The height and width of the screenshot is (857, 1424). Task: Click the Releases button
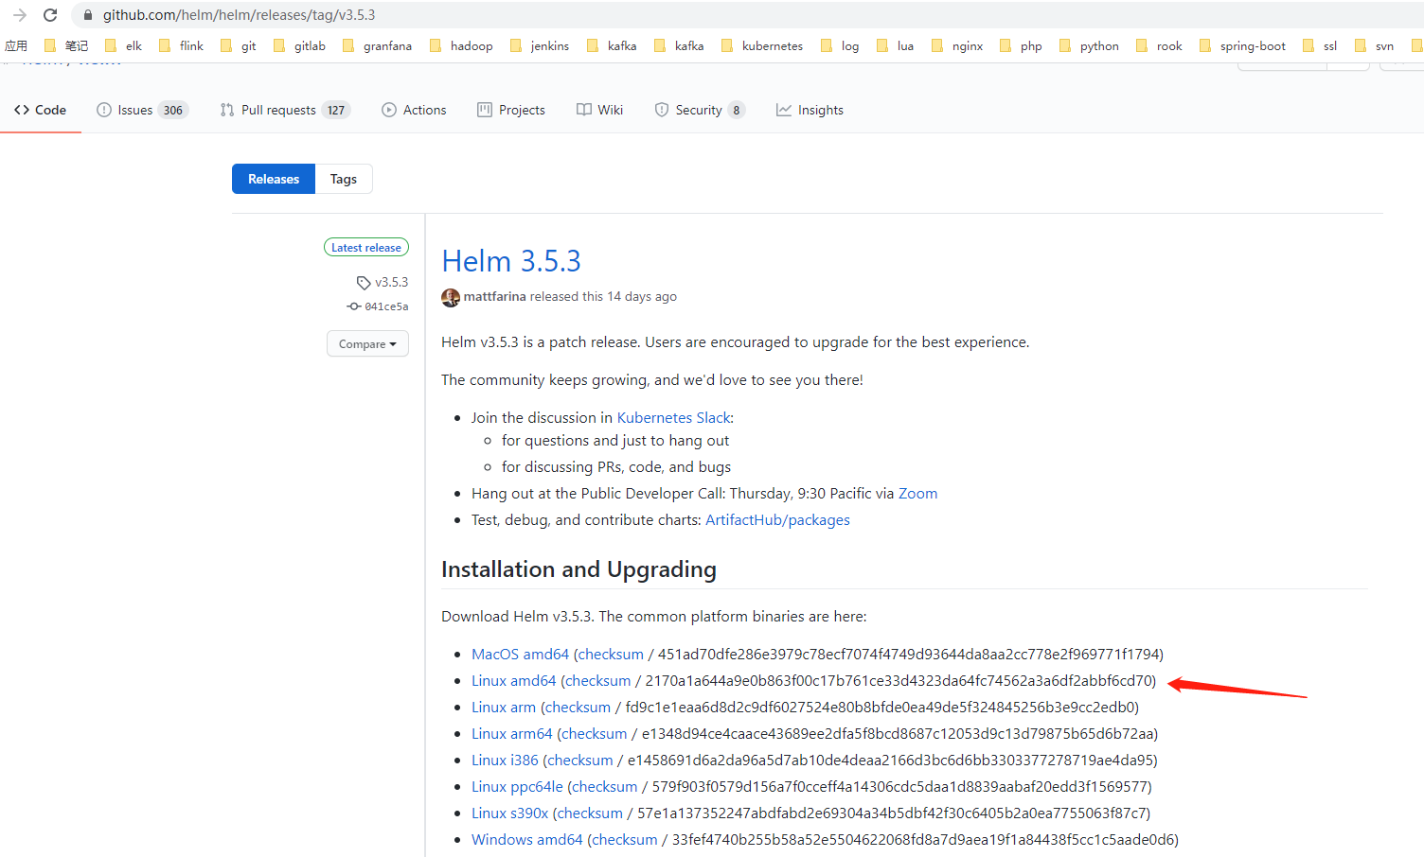coord(274,179)
